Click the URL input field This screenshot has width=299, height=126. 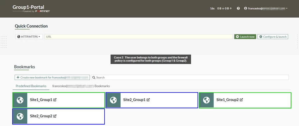tap(139, 37)
